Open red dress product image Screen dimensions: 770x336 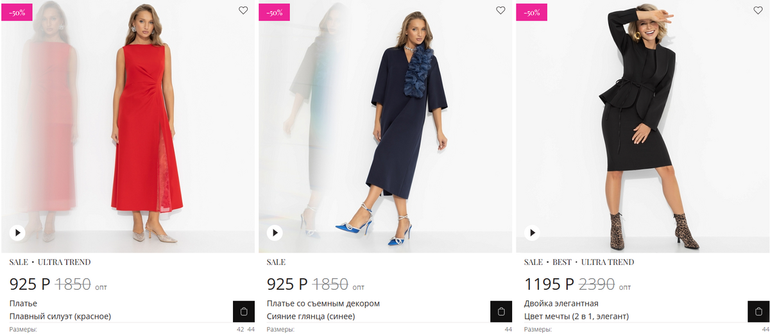point(128,128)
